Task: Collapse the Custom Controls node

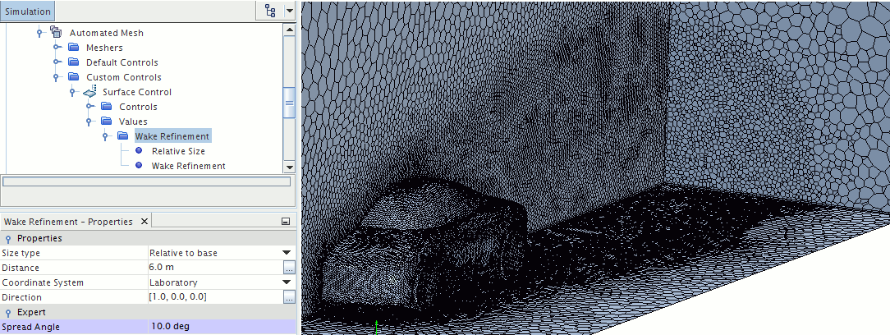Action: [57, 77]
